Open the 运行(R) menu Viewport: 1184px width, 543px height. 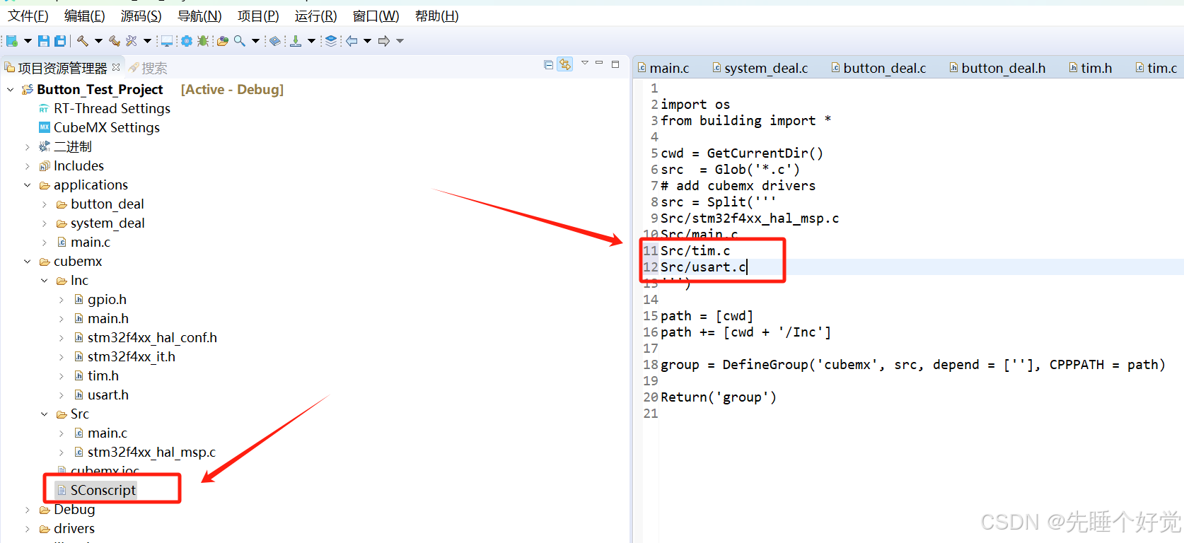(315, 16)
